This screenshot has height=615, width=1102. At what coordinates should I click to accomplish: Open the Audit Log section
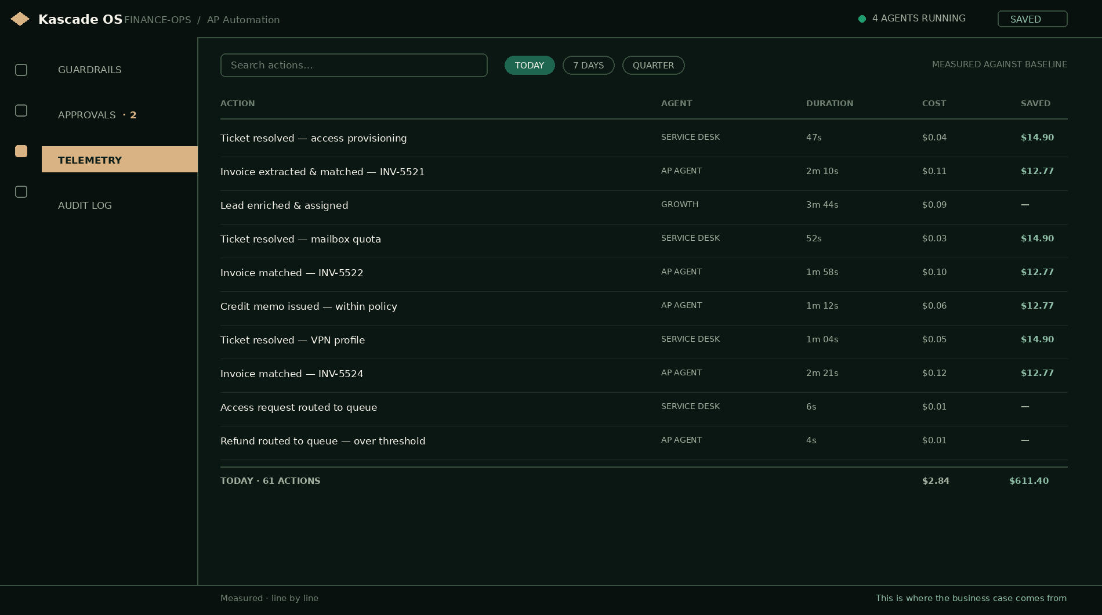tap(85, 205)
